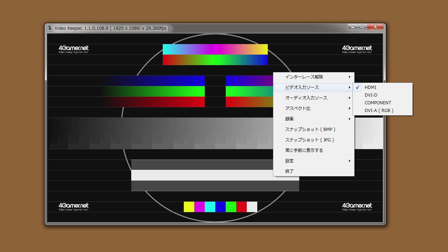Toggle 常に手前に表示する always on top
Image resolution: width=448 pixels, height=252 pixels.
304,150
